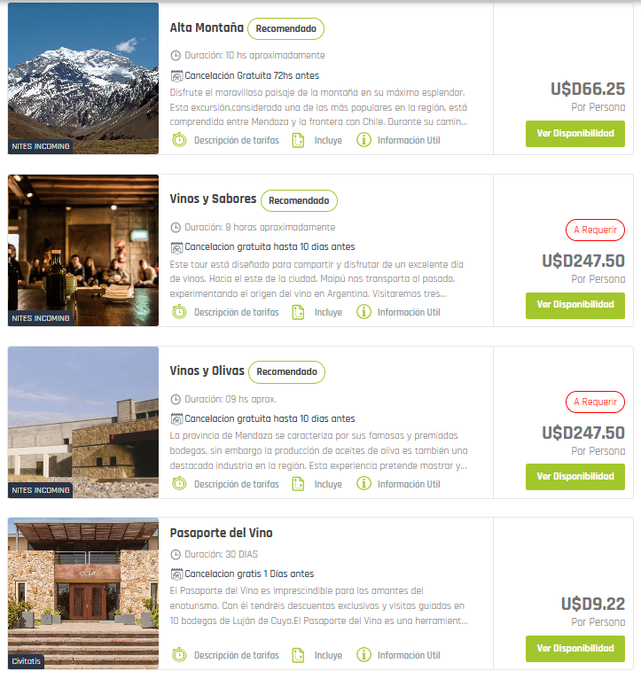Click Incluye link for Vinos y Sabores
641x679 pixels.
[328, 312]
